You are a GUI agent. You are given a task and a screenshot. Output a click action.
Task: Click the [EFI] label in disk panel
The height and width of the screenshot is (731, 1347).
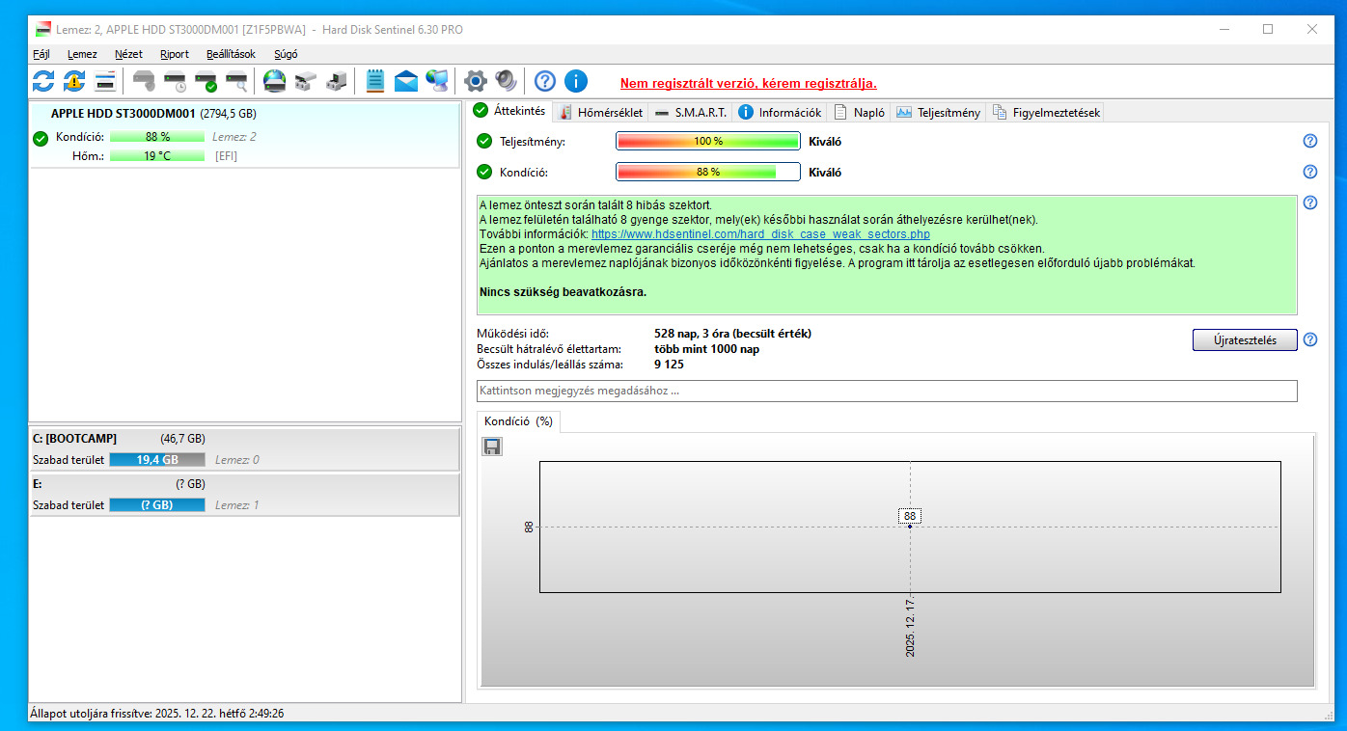coord(226,155)
